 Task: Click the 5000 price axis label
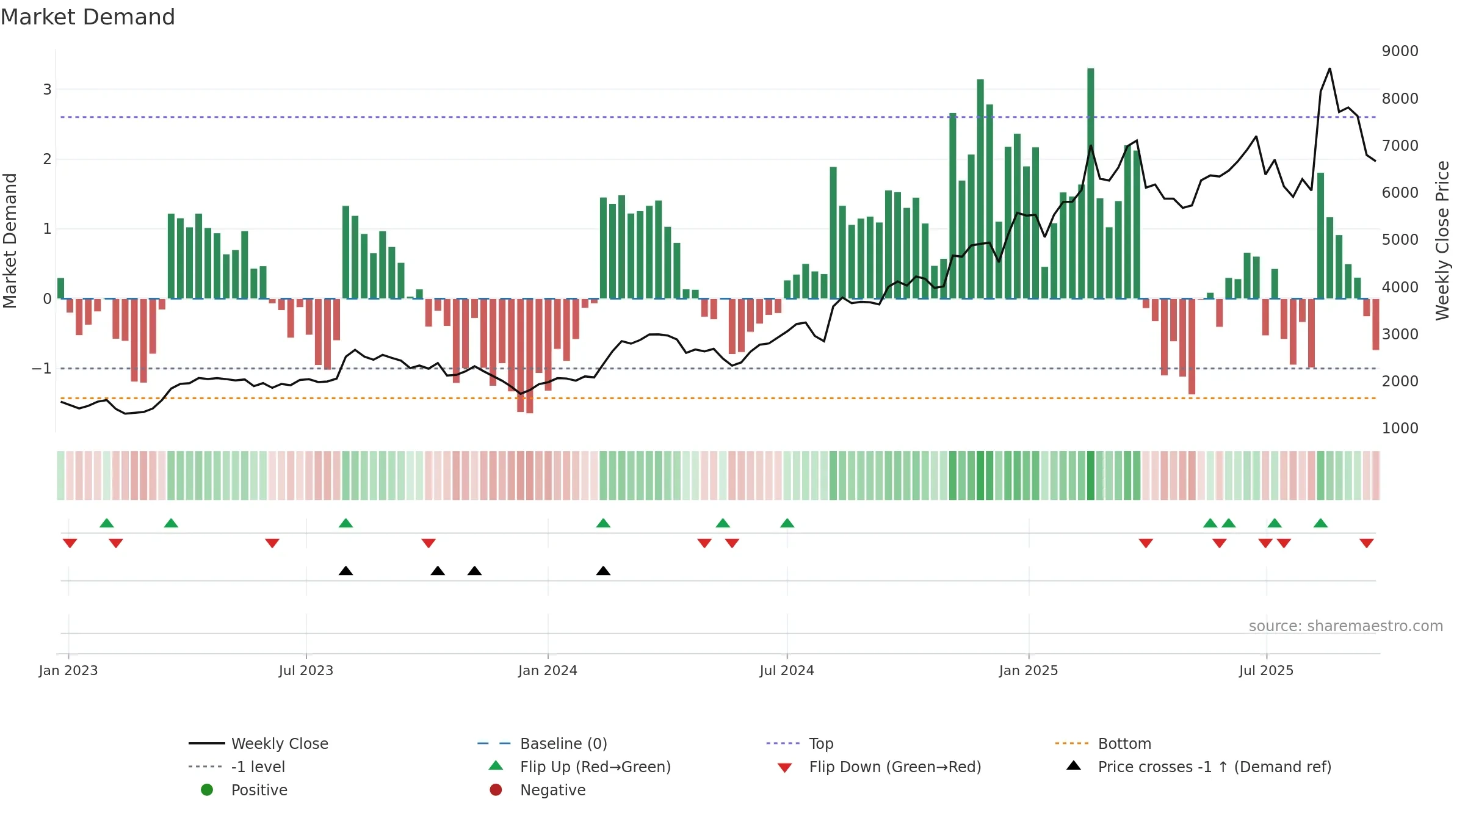(x=1400, y=240)
